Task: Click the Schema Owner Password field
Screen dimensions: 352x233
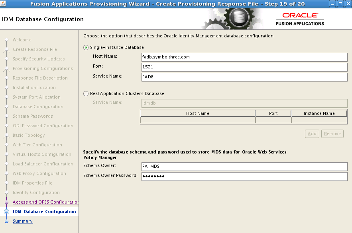Action: (244, 177)
